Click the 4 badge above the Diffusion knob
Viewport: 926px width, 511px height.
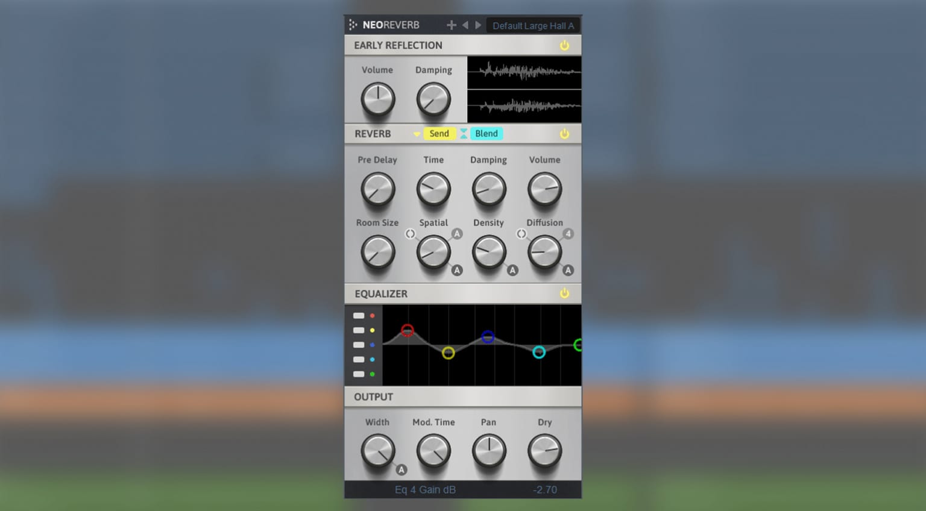(x=567, y=234)
